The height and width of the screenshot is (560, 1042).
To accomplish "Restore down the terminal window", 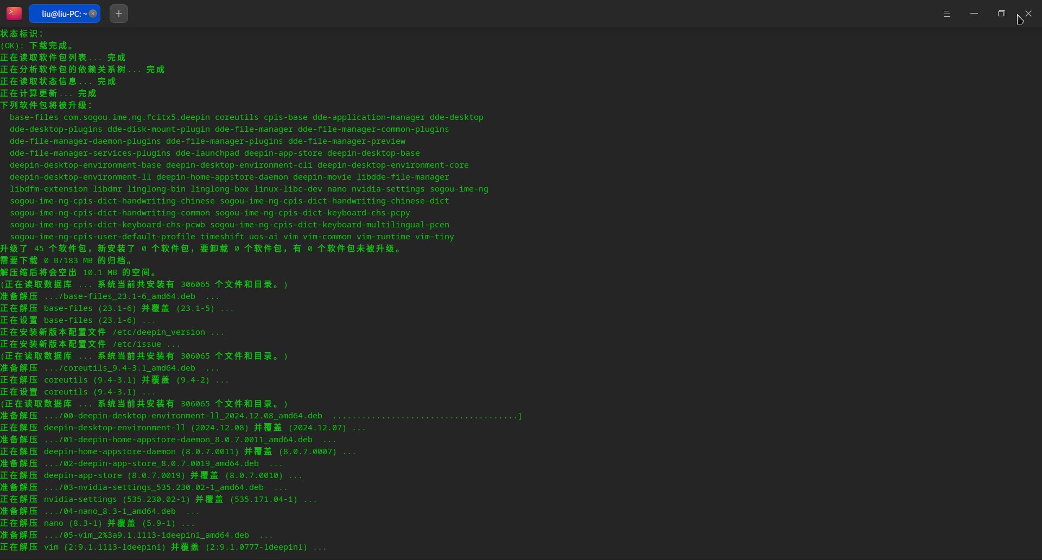I will [1001, 14].
